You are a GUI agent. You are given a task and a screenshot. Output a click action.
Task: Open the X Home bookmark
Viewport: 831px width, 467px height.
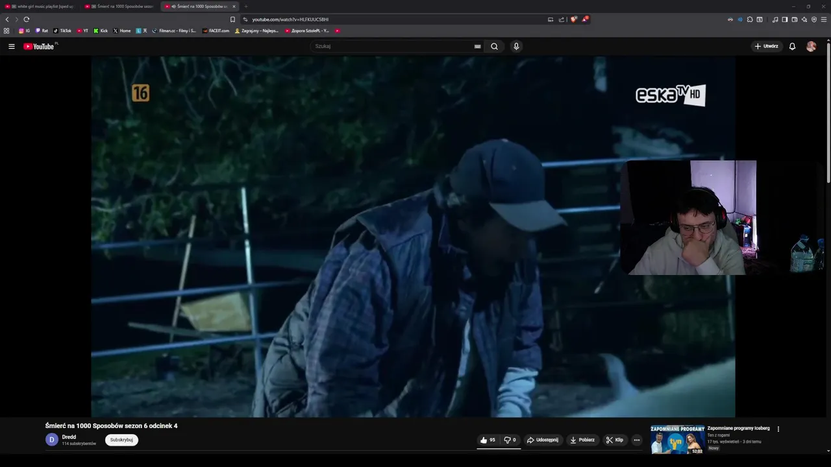122,30
